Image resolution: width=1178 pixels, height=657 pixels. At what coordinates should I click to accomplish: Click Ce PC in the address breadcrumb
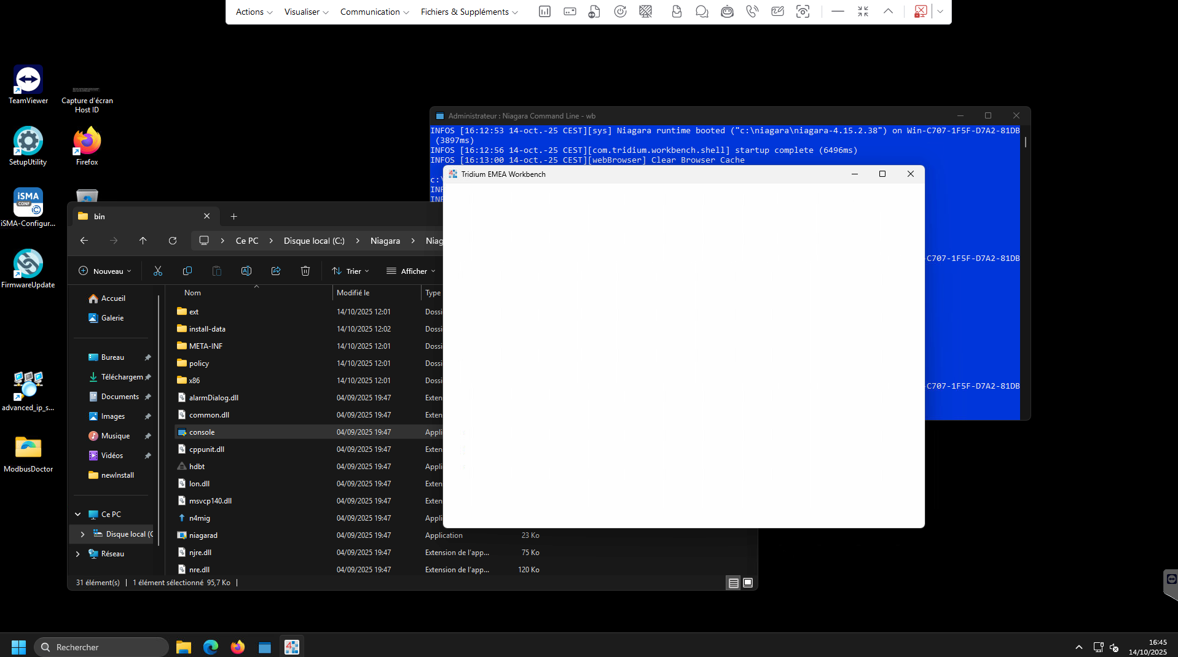pos(247,241)
